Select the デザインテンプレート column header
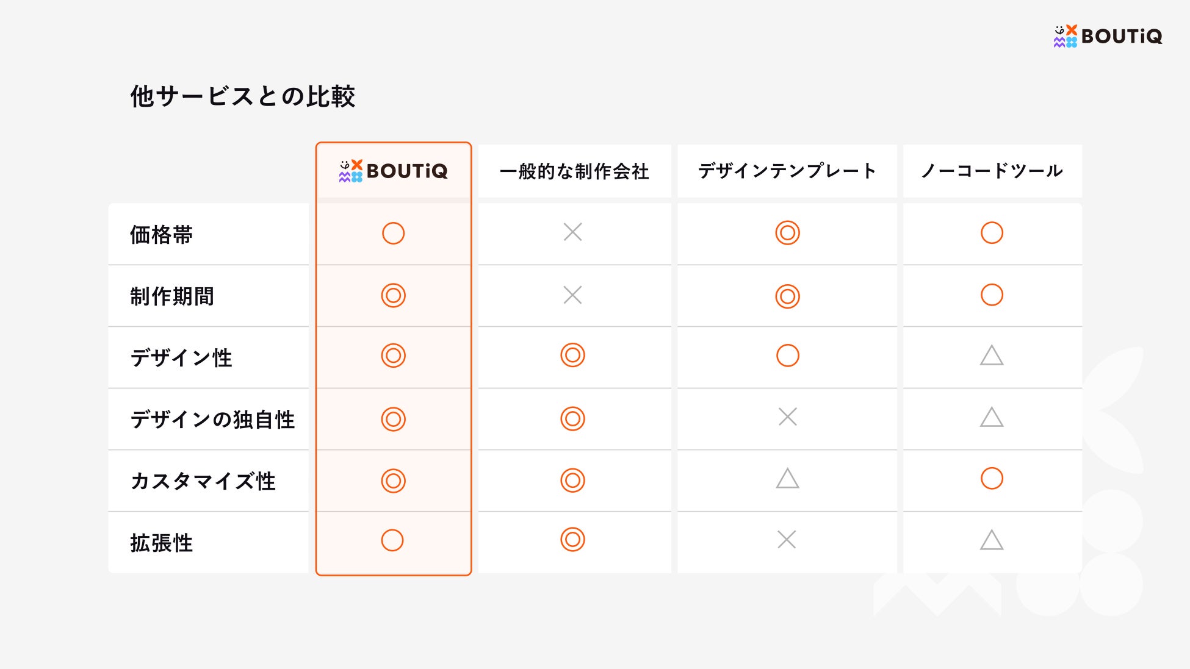Image resolution: width=1190 pixels, height=669 pixels. pos(787,171)
